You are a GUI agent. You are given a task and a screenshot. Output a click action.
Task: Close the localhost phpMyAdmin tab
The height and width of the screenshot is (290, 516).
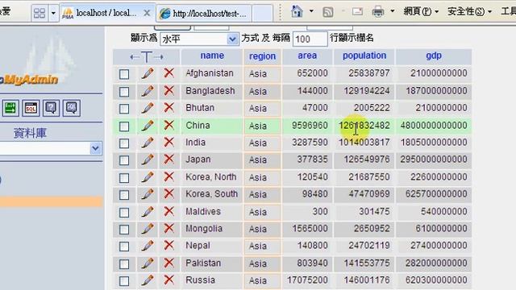click(147, 13)
